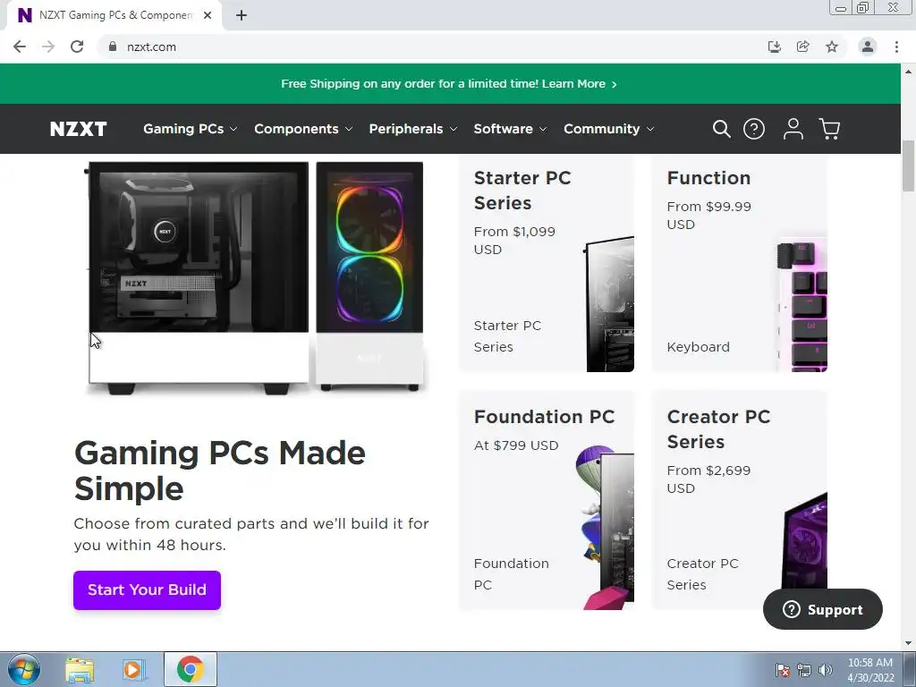Click the 'At $799 USD' price text

(x=516, y=445)
